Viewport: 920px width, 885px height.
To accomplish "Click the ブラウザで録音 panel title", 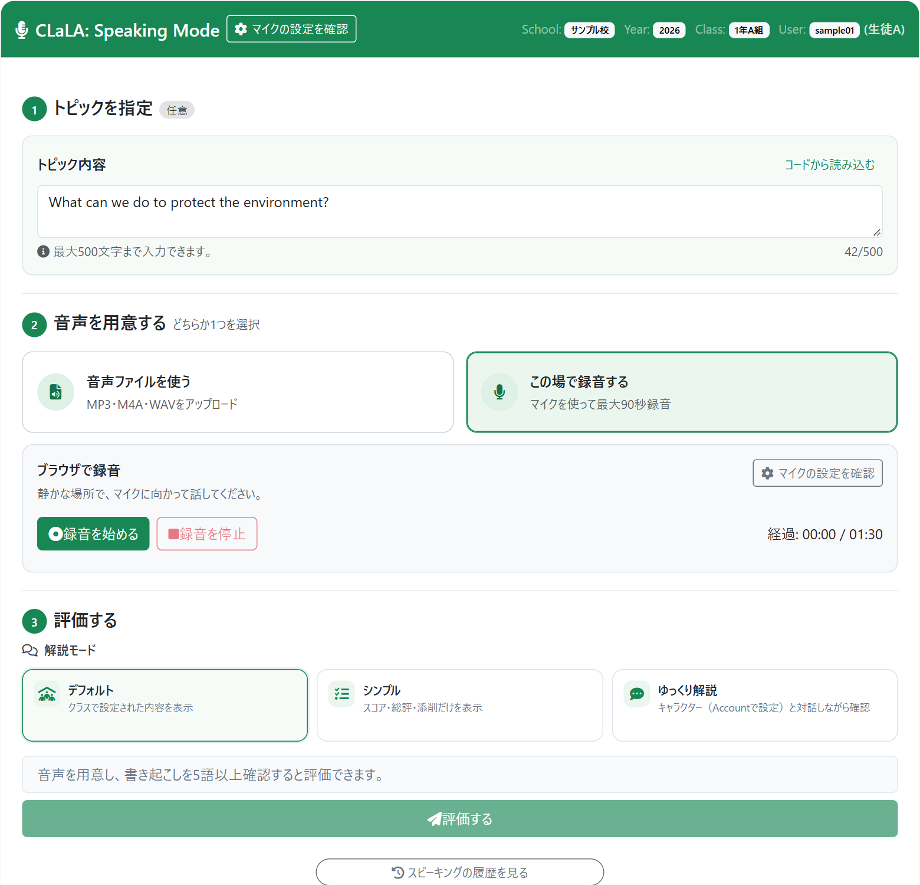I will coord(79,470).
